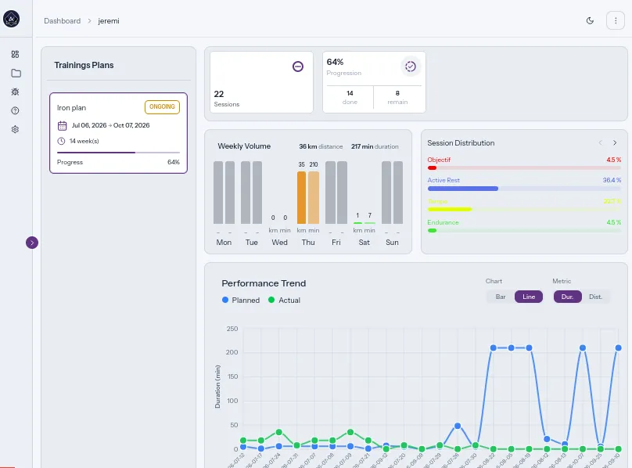Select Thu in Weekly Volume
Screen dimensions: 632x468
pos(308,242)
